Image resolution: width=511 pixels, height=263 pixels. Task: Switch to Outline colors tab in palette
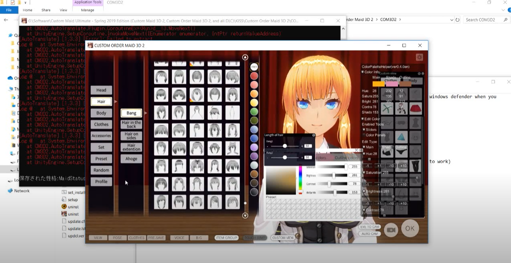click(x=347, y=158)
